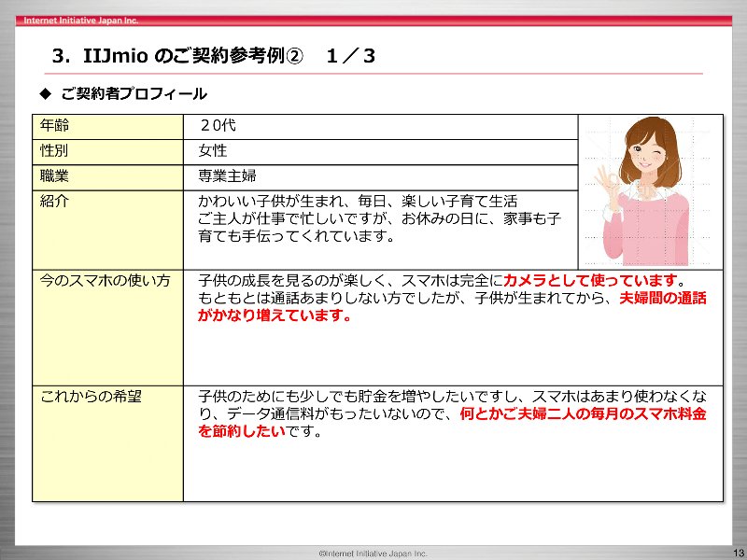Click the heading 'ご契約者プロフィール'
Image resolution: width=747 pixels, height=560 pixels.
(134, 94)
